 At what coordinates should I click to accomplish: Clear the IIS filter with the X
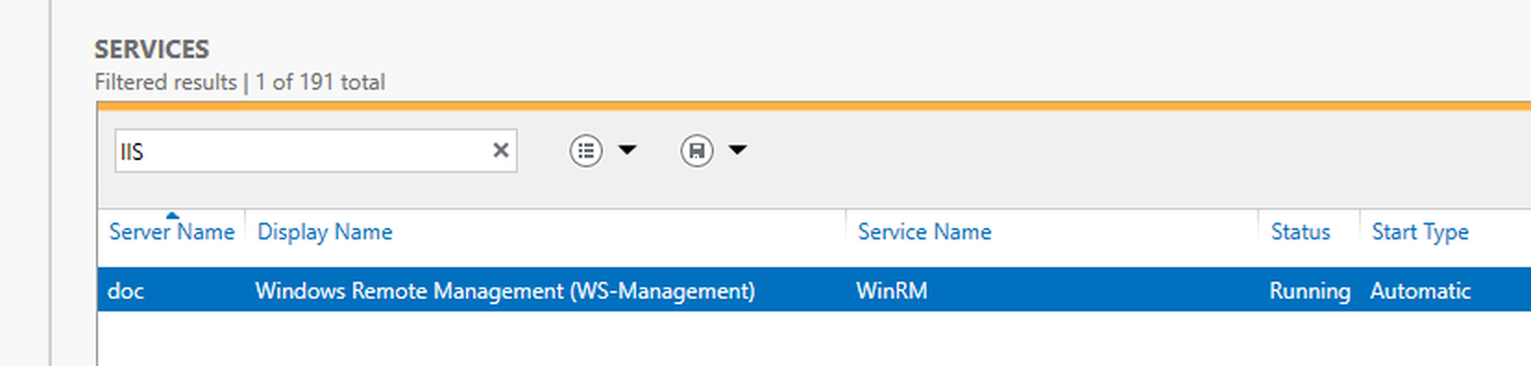pos(500,150)
